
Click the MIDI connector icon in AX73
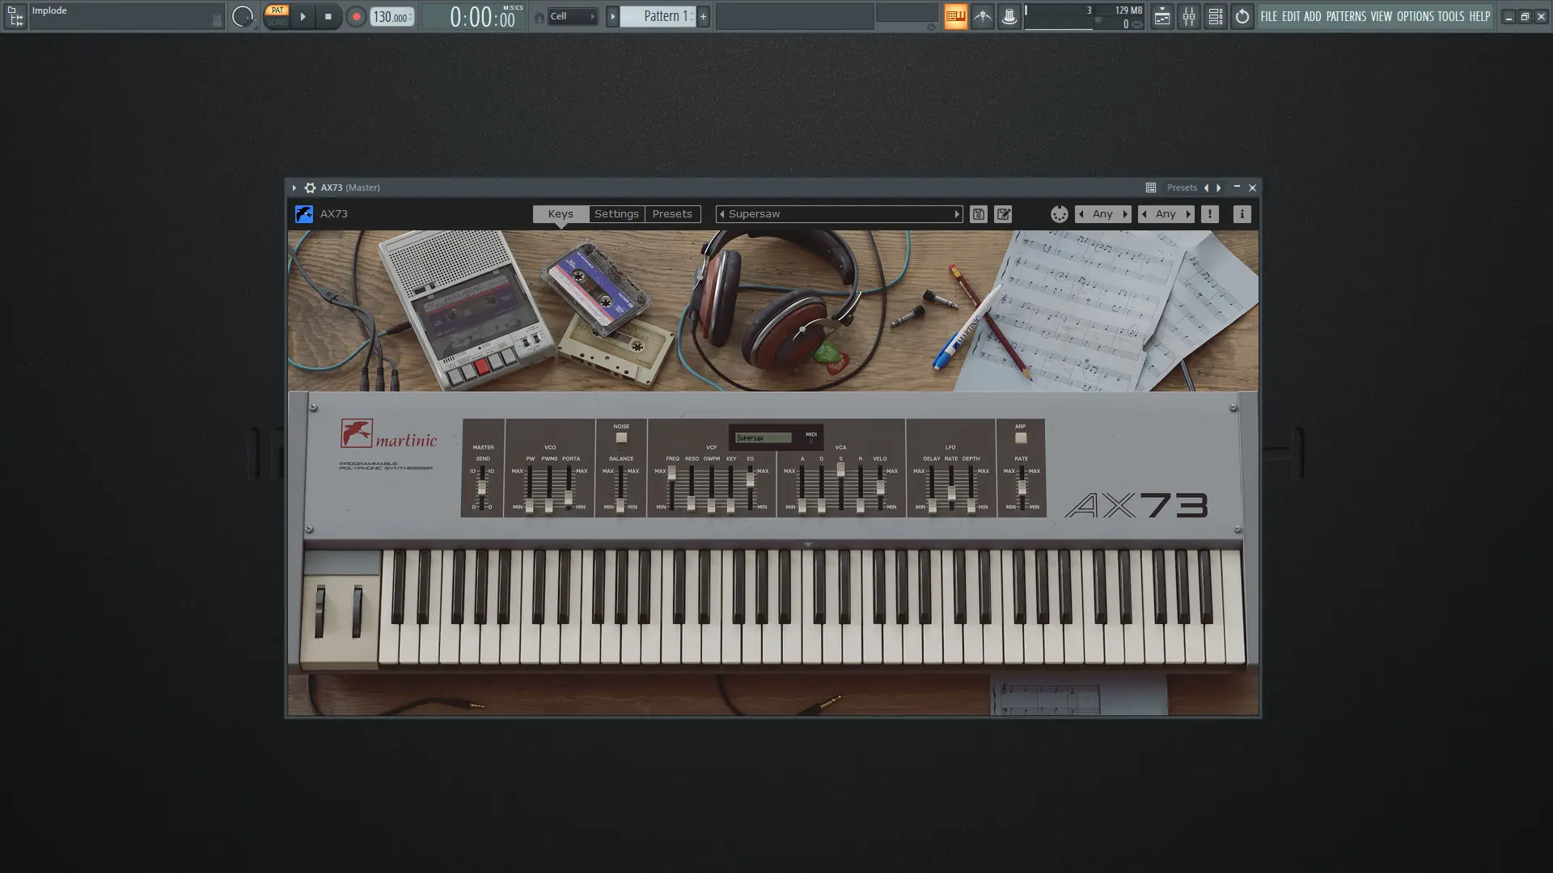tap(1059, 214)
